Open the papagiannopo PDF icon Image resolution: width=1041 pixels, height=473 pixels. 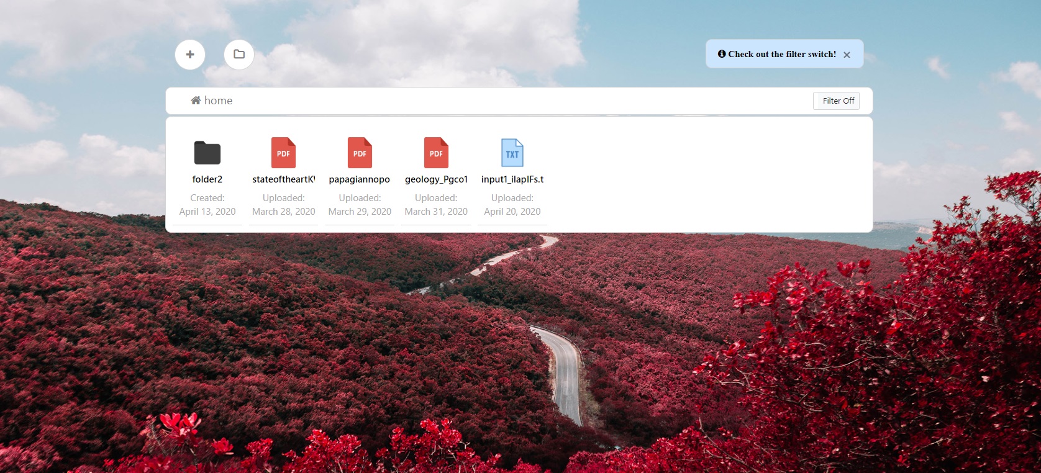click(360, 153)
